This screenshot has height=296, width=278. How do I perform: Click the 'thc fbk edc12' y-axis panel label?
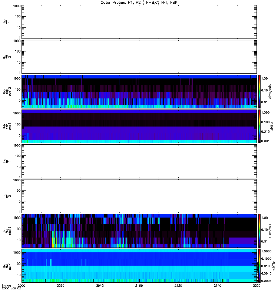click(7, 231)
